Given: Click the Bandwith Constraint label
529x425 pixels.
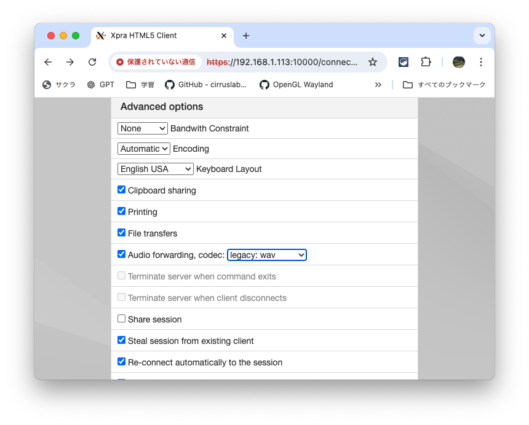Looking at the screenshot, I should coord(210,128).
